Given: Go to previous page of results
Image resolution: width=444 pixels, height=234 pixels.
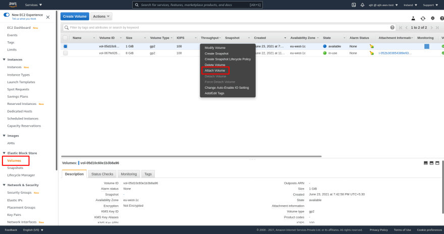Looking at the screenshot, I should coord(407,27).
